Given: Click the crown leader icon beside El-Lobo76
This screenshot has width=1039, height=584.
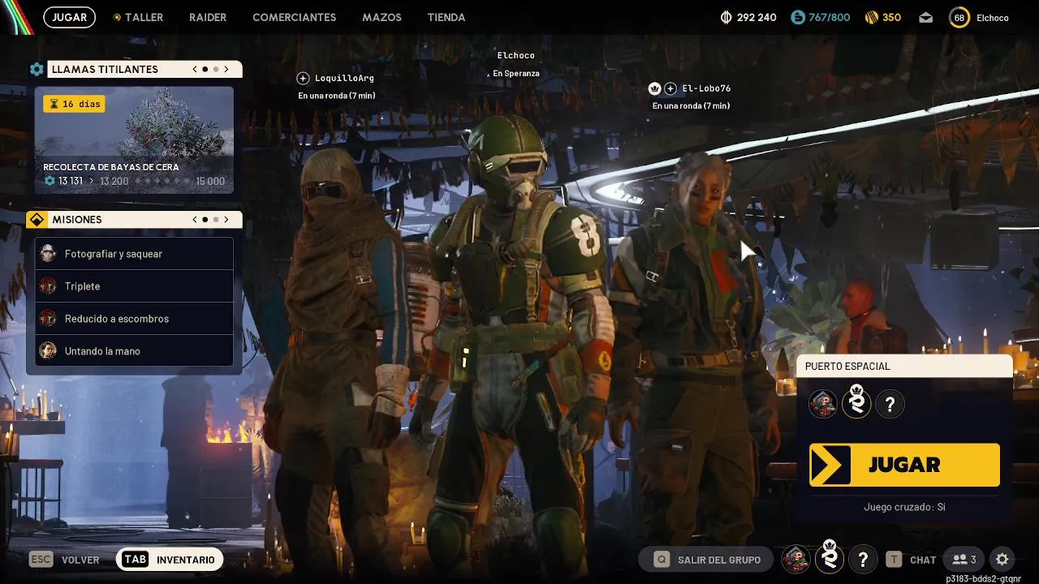Looking at the screenshot, I should (x=654, y=88).
